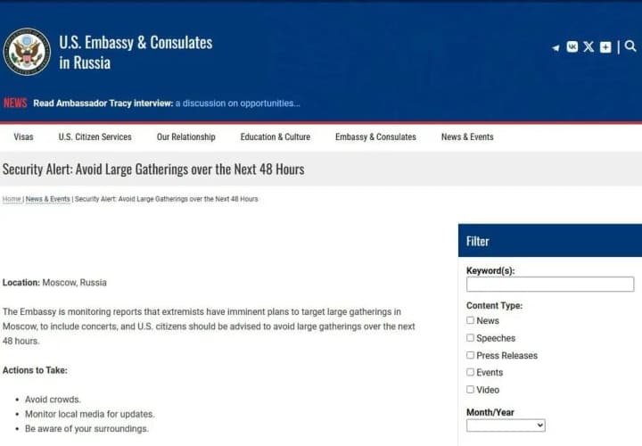Click the Keyword(s) filter text field
The width and height of the screenshot is (642, 446).
[x=549, y=285]
